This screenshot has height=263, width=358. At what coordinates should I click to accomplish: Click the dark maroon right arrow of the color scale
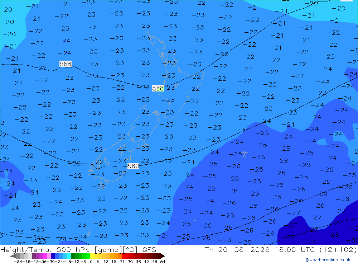pyautogui.click(x=163, y=256)
